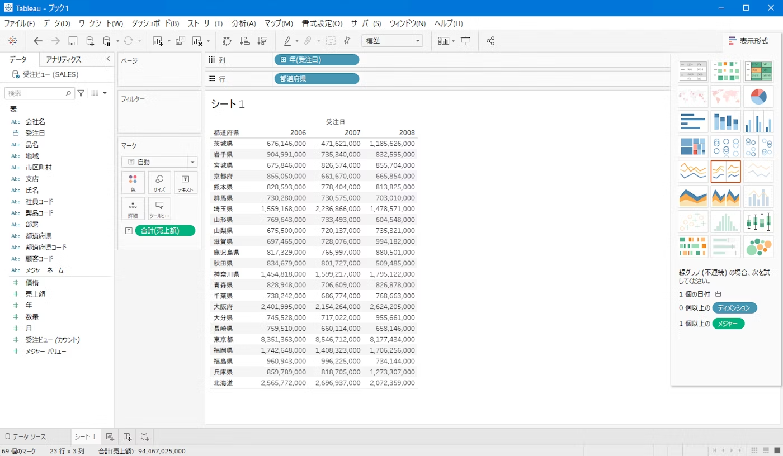Select the 売上額 measure field

pyautogui.click(x=35, y=294)
